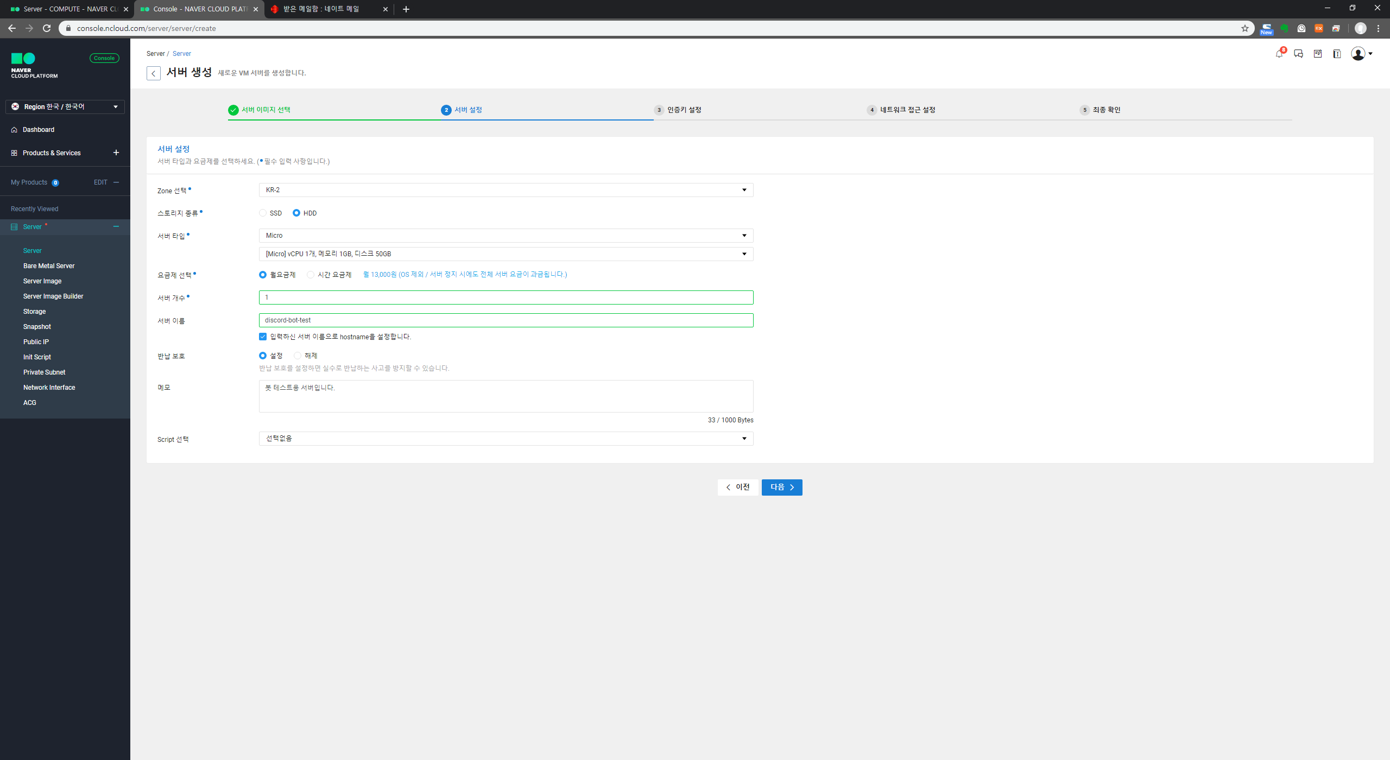Screen dimensions: 1390x760
Task: Select the 시간 요금제 radio option
Action: [311, 275]
